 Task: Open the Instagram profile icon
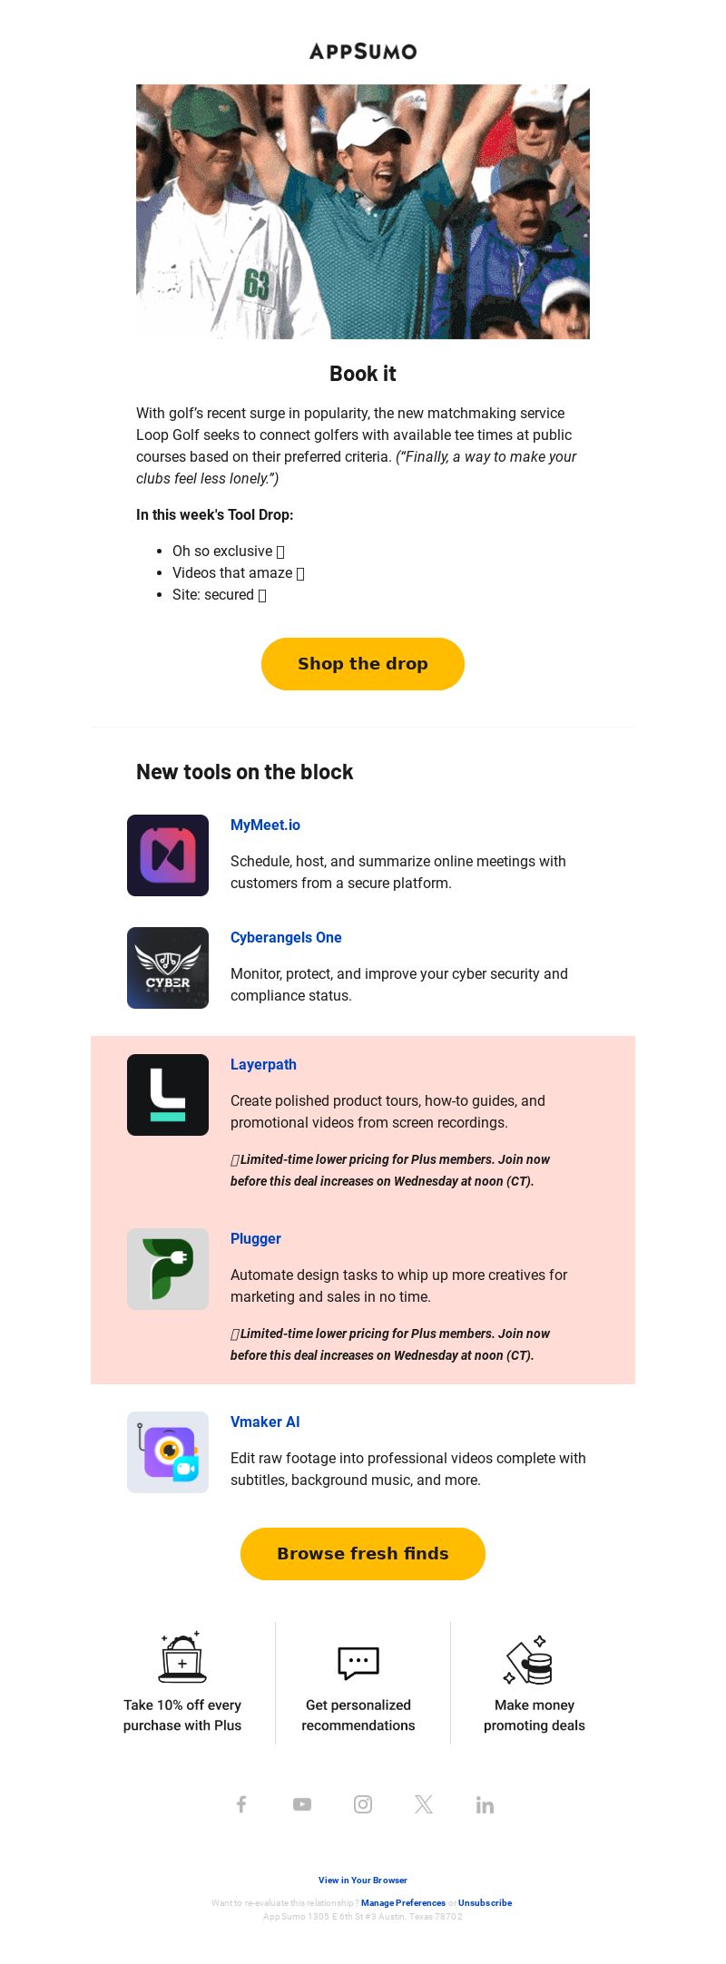tap(363, 1804)
